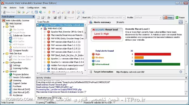This screenshot has width=189, height=105.
Task: Open the Actions menu
Action: [x=13, y=8]
